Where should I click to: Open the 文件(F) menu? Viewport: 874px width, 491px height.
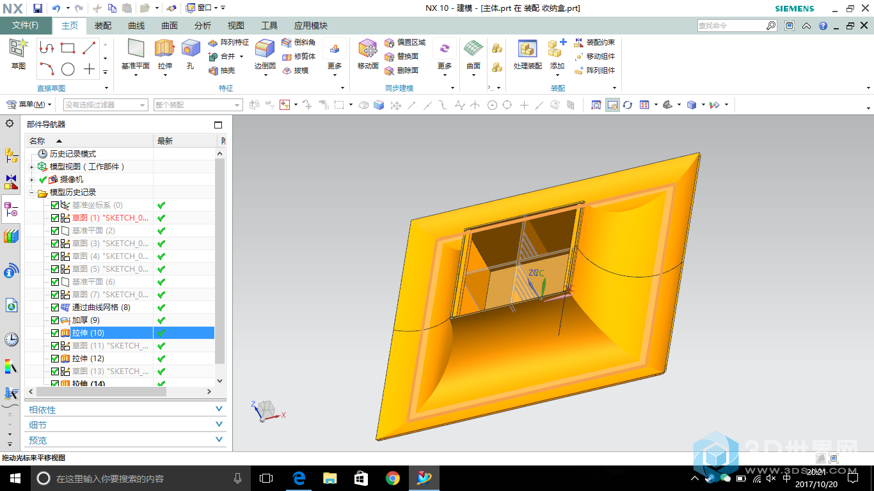(26, 26)
